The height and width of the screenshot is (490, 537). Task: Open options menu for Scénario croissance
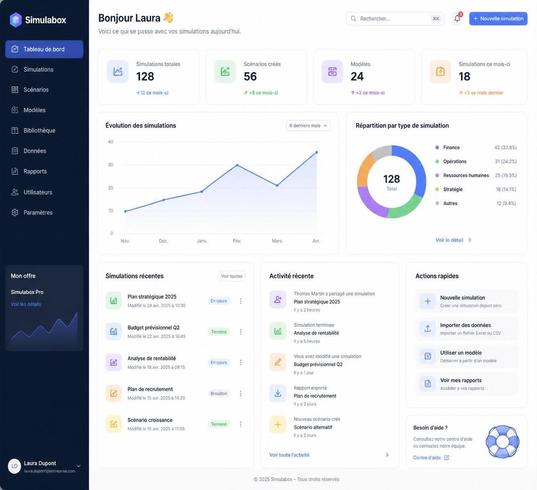240,424
